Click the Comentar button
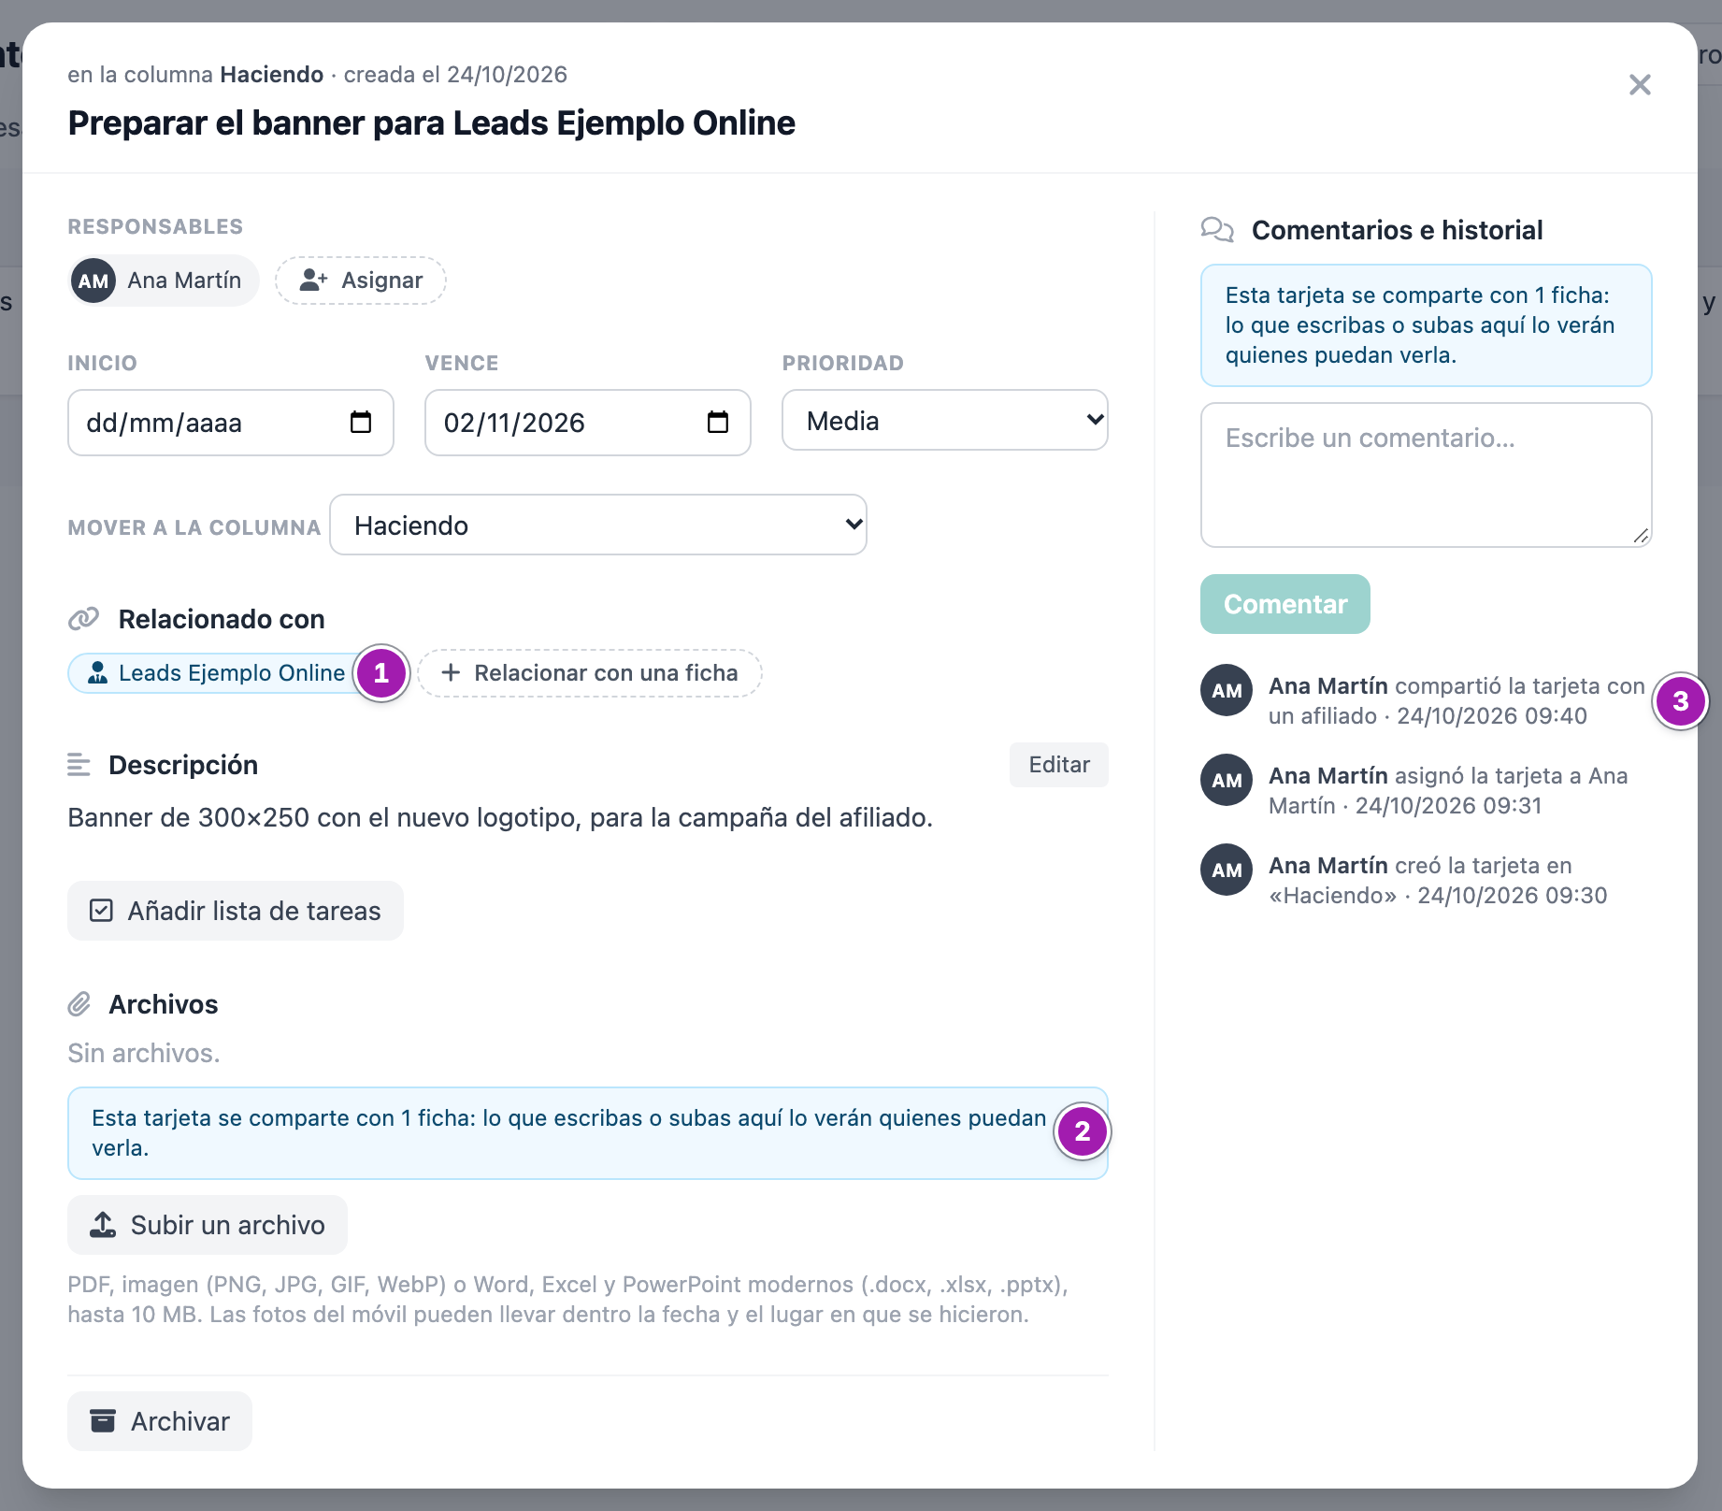1722x1511 pixels. (x=1285, y=604)
